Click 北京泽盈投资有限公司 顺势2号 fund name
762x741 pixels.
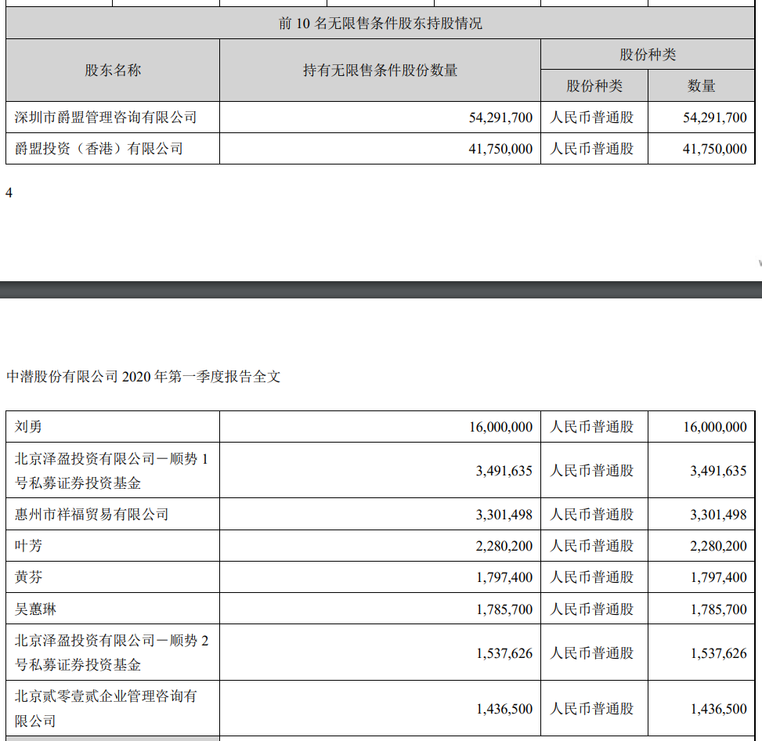112,652
